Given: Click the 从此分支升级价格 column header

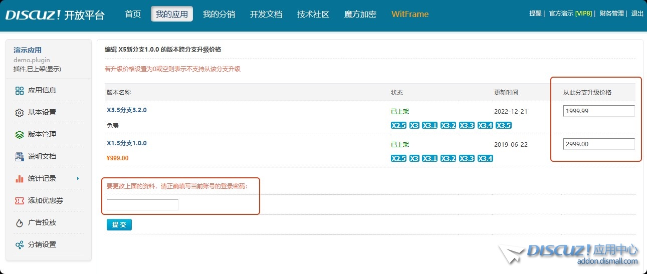Looking at the screenshot, I should click(587, 92).
